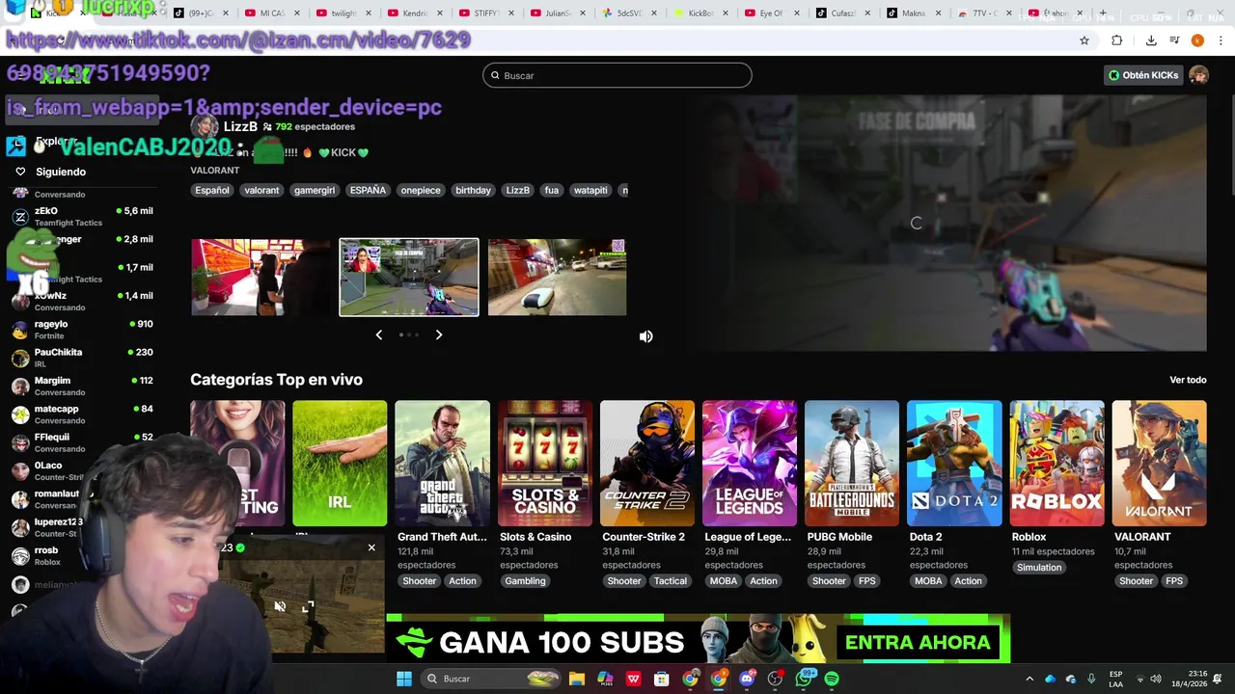The image size is (1235, 694).
Task: Open the Slots & Casino category
Action: (x=544, y=464)
